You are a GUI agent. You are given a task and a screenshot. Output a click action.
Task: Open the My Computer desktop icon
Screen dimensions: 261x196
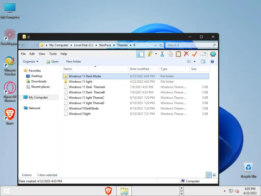click(10, 10)
